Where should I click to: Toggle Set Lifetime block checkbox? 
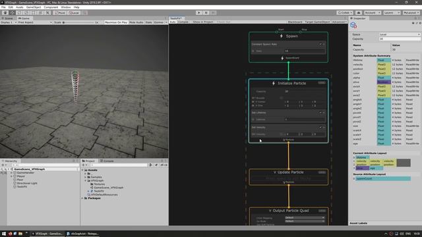click(320, 113)
